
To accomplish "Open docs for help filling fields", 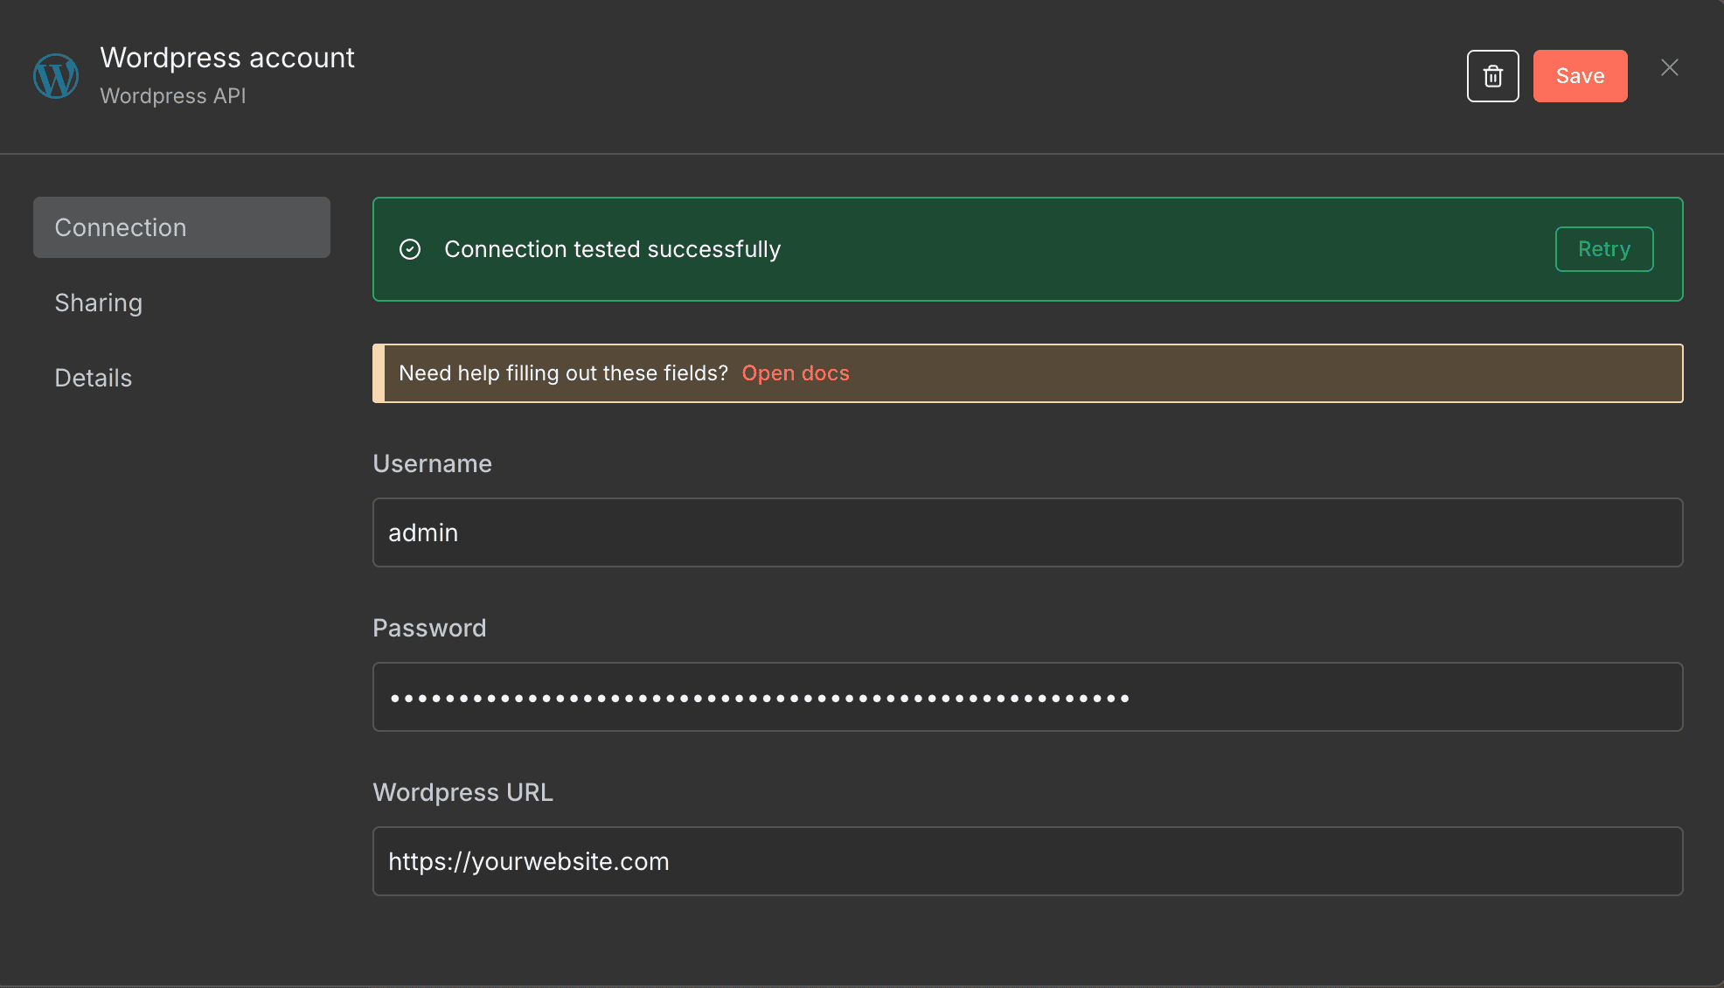I will pos(796,373).
